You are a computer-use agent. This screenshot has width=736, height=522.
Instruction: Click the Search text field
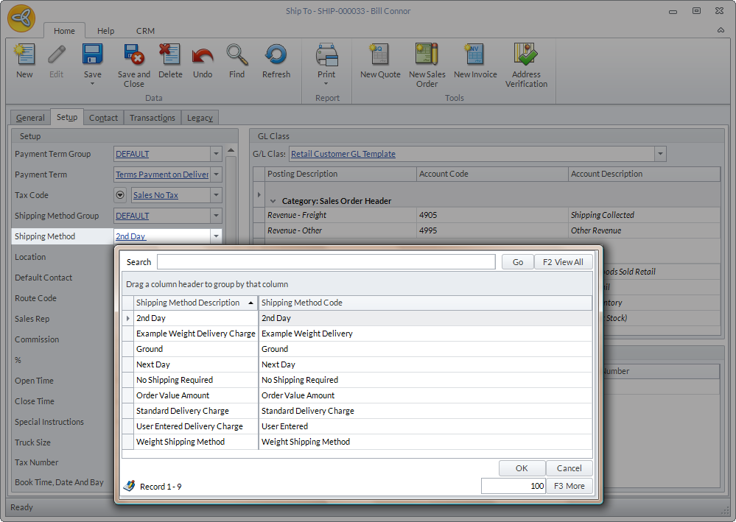326,262
